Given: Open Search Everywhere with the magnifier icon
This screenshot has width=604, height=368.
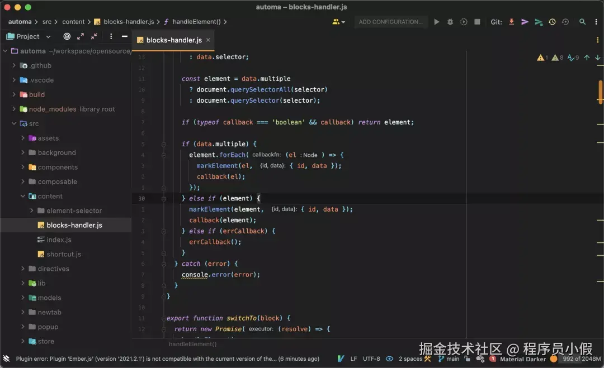Looking at the screenshot, I should 582,22.
